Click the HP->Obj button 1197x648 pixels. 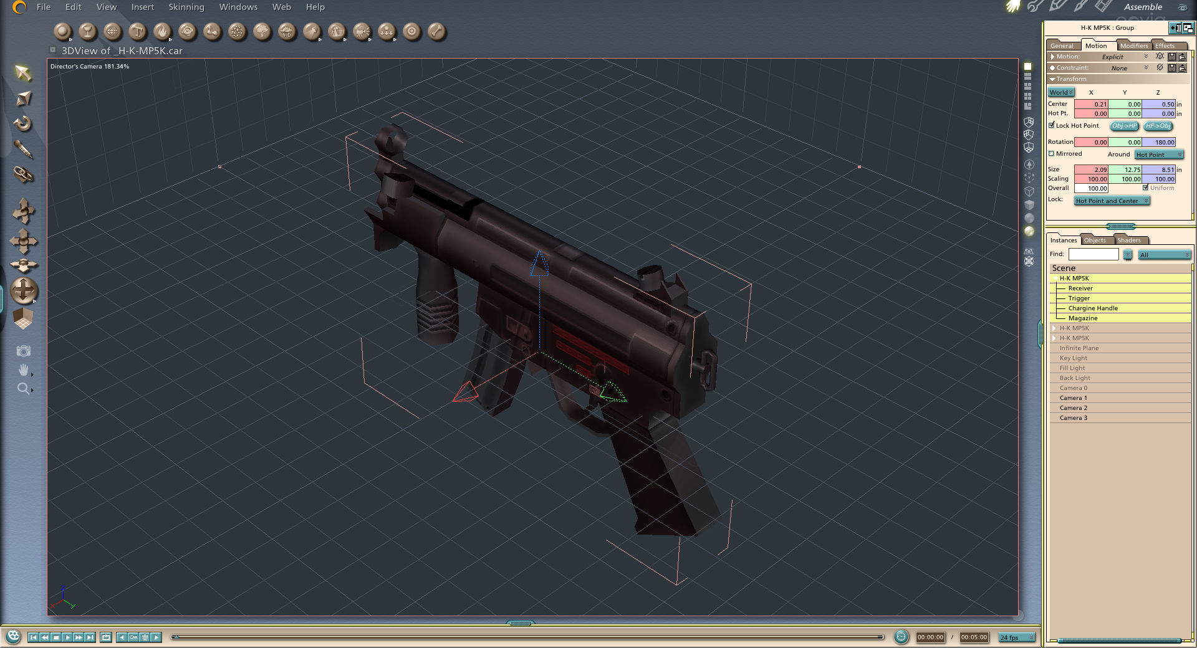click(x=1158, y=126)
